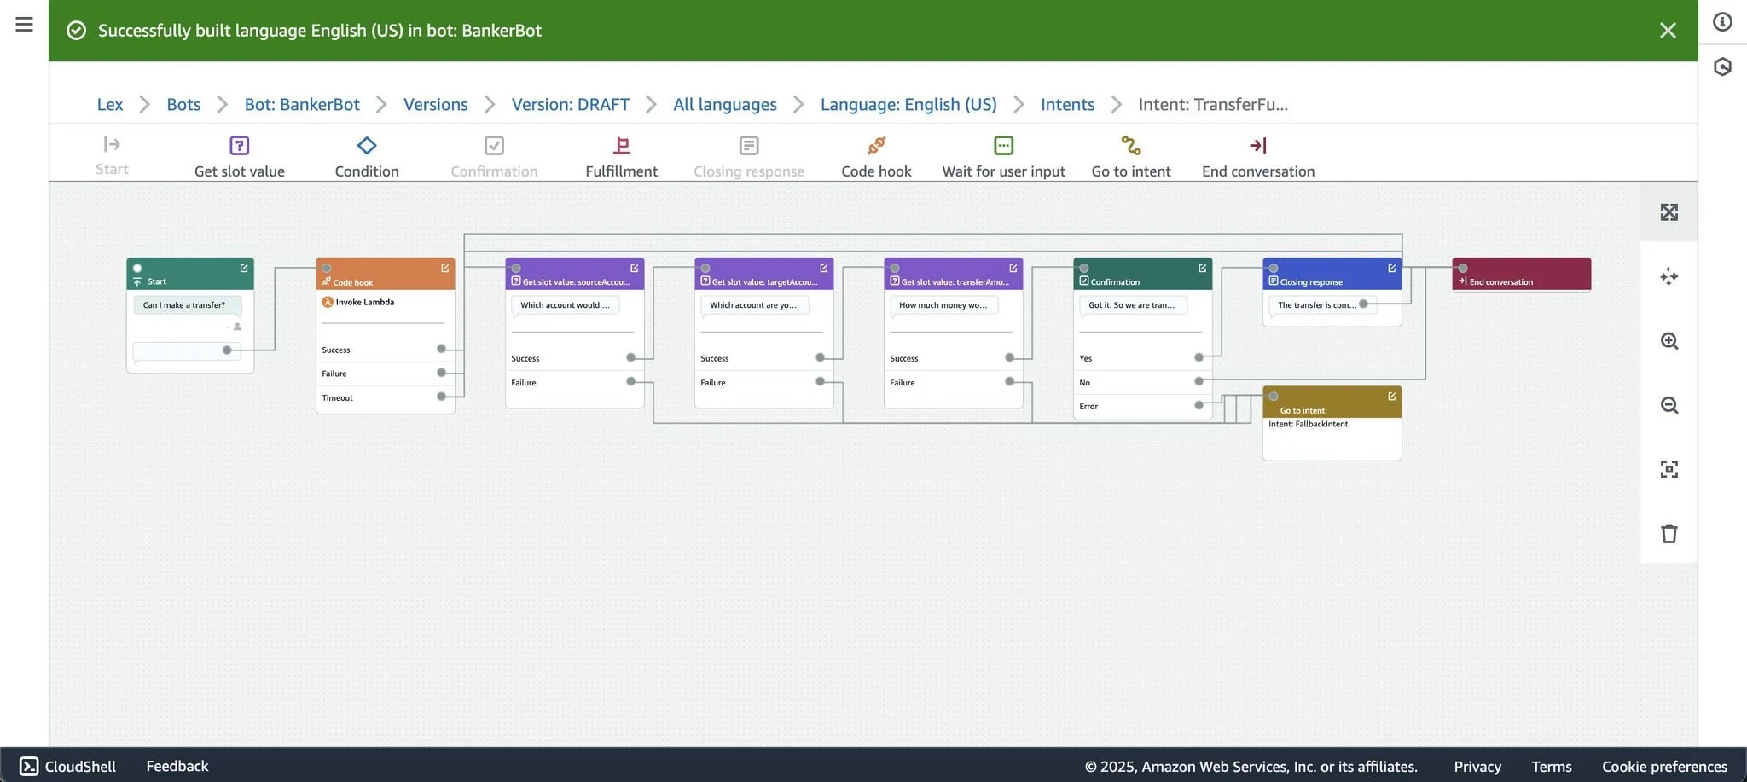This screenshot has height=782, width=1747.
Task: Select the End conversation block
Action: click(x=1521, y=275)
